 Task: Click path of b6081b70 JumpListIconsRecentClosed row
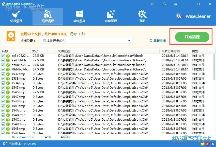(102, 65)
